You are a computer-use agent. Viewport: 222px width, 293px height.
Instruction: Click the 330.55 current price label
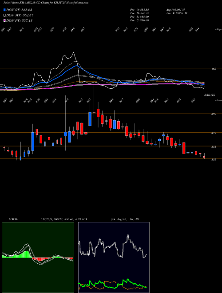[x=210, y=95]
